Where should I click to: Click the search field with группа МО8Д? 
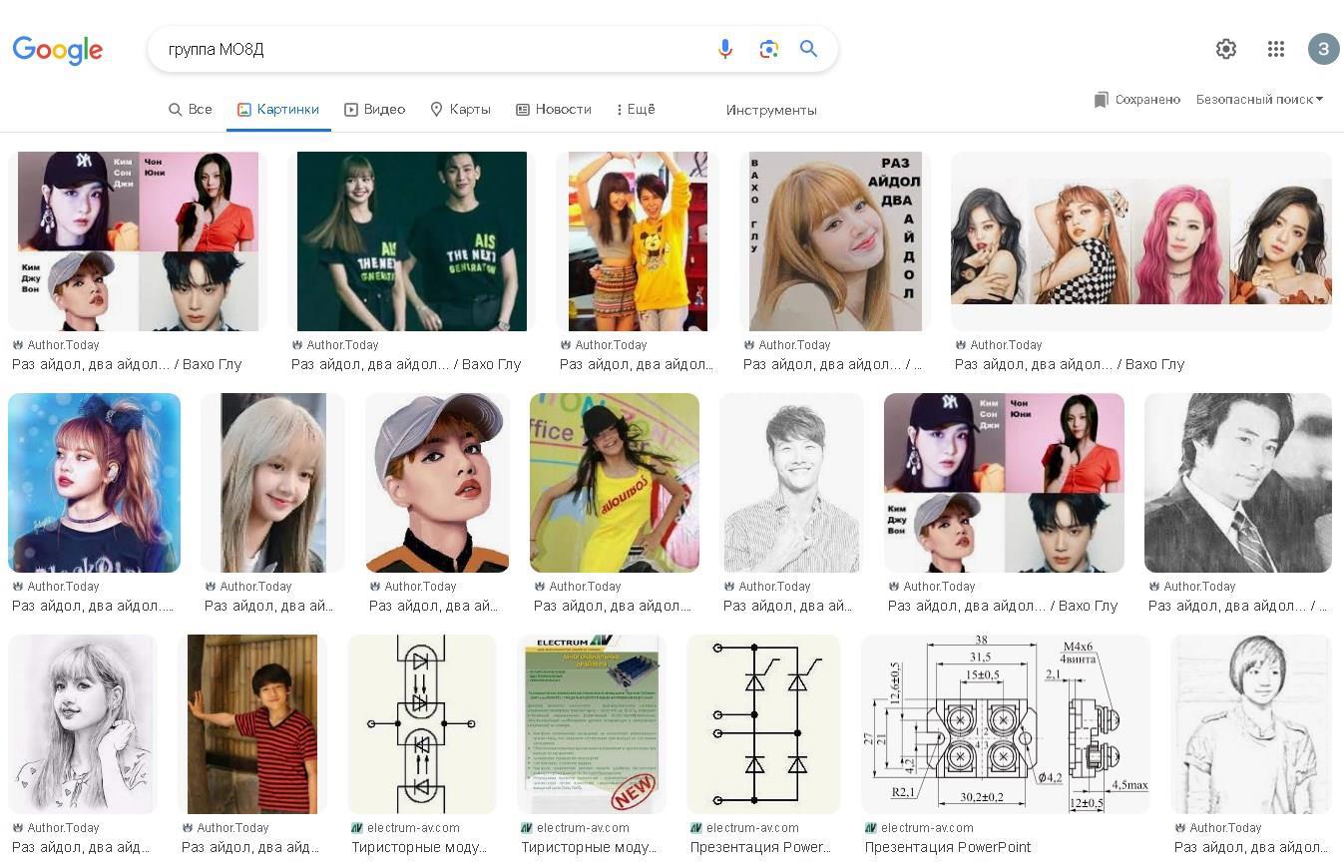tap(429, 49)
